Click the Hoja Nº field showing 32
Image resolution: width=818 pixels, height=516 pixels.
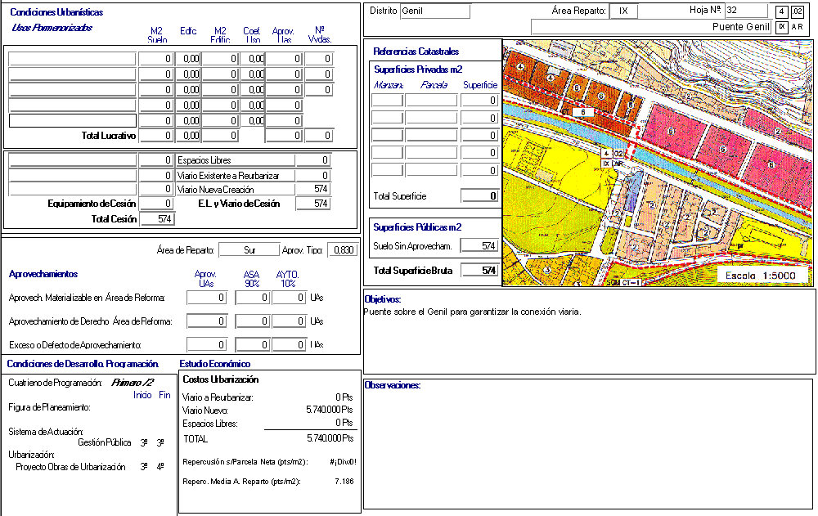coord(746,11)
